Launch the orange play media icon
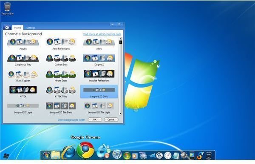 pos(134,156)
